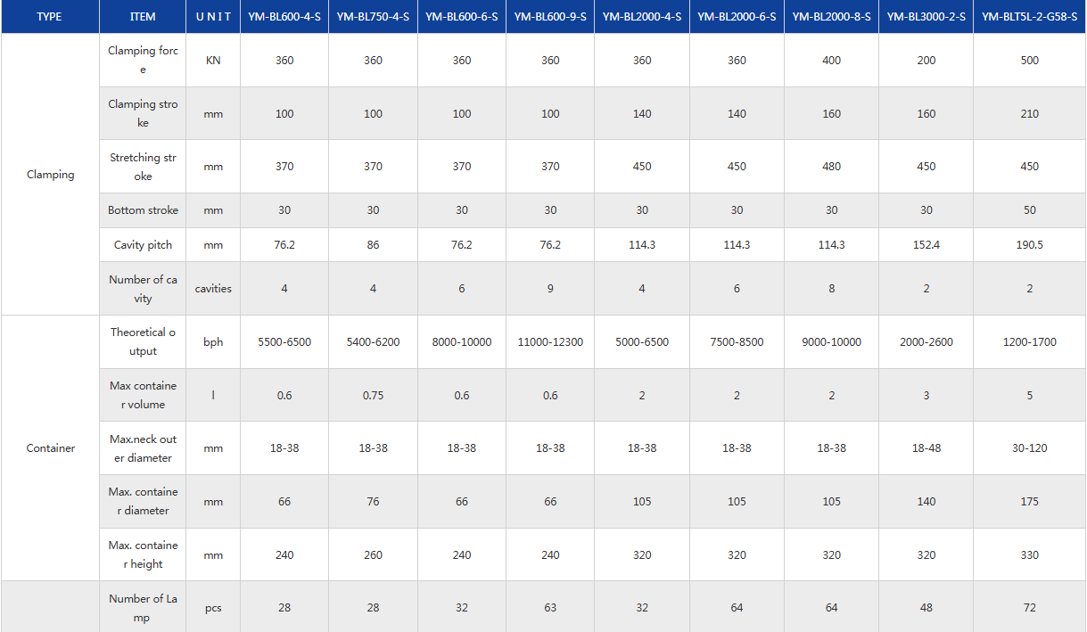Select the YM-BL750-4-S model header
This screenshot has width=1087, height=632.
(x=373, y=17)
